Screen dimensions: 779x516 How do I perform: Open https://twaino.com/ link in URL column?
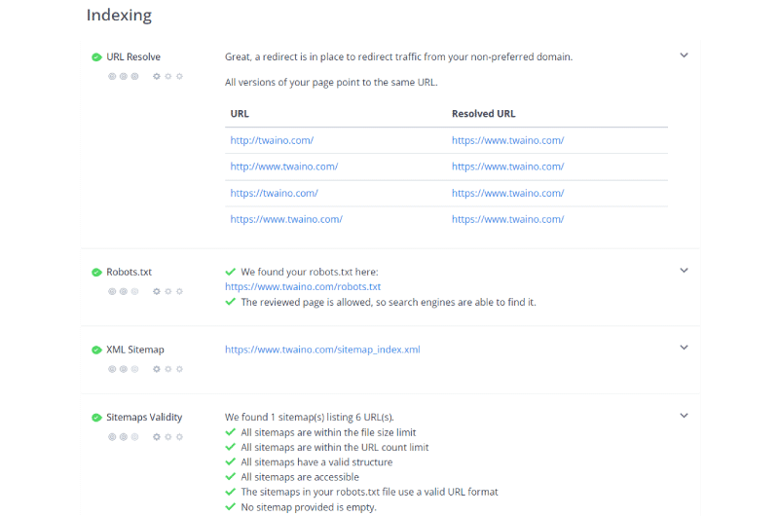coord(275,193)
